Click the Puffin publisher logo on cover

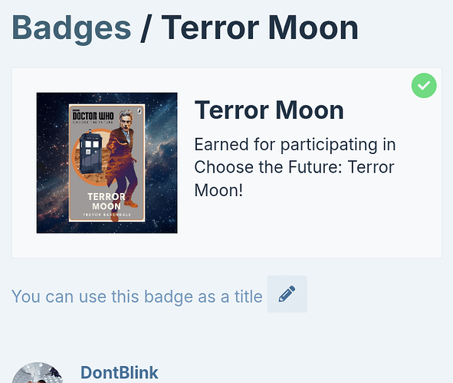click(140, 111)
